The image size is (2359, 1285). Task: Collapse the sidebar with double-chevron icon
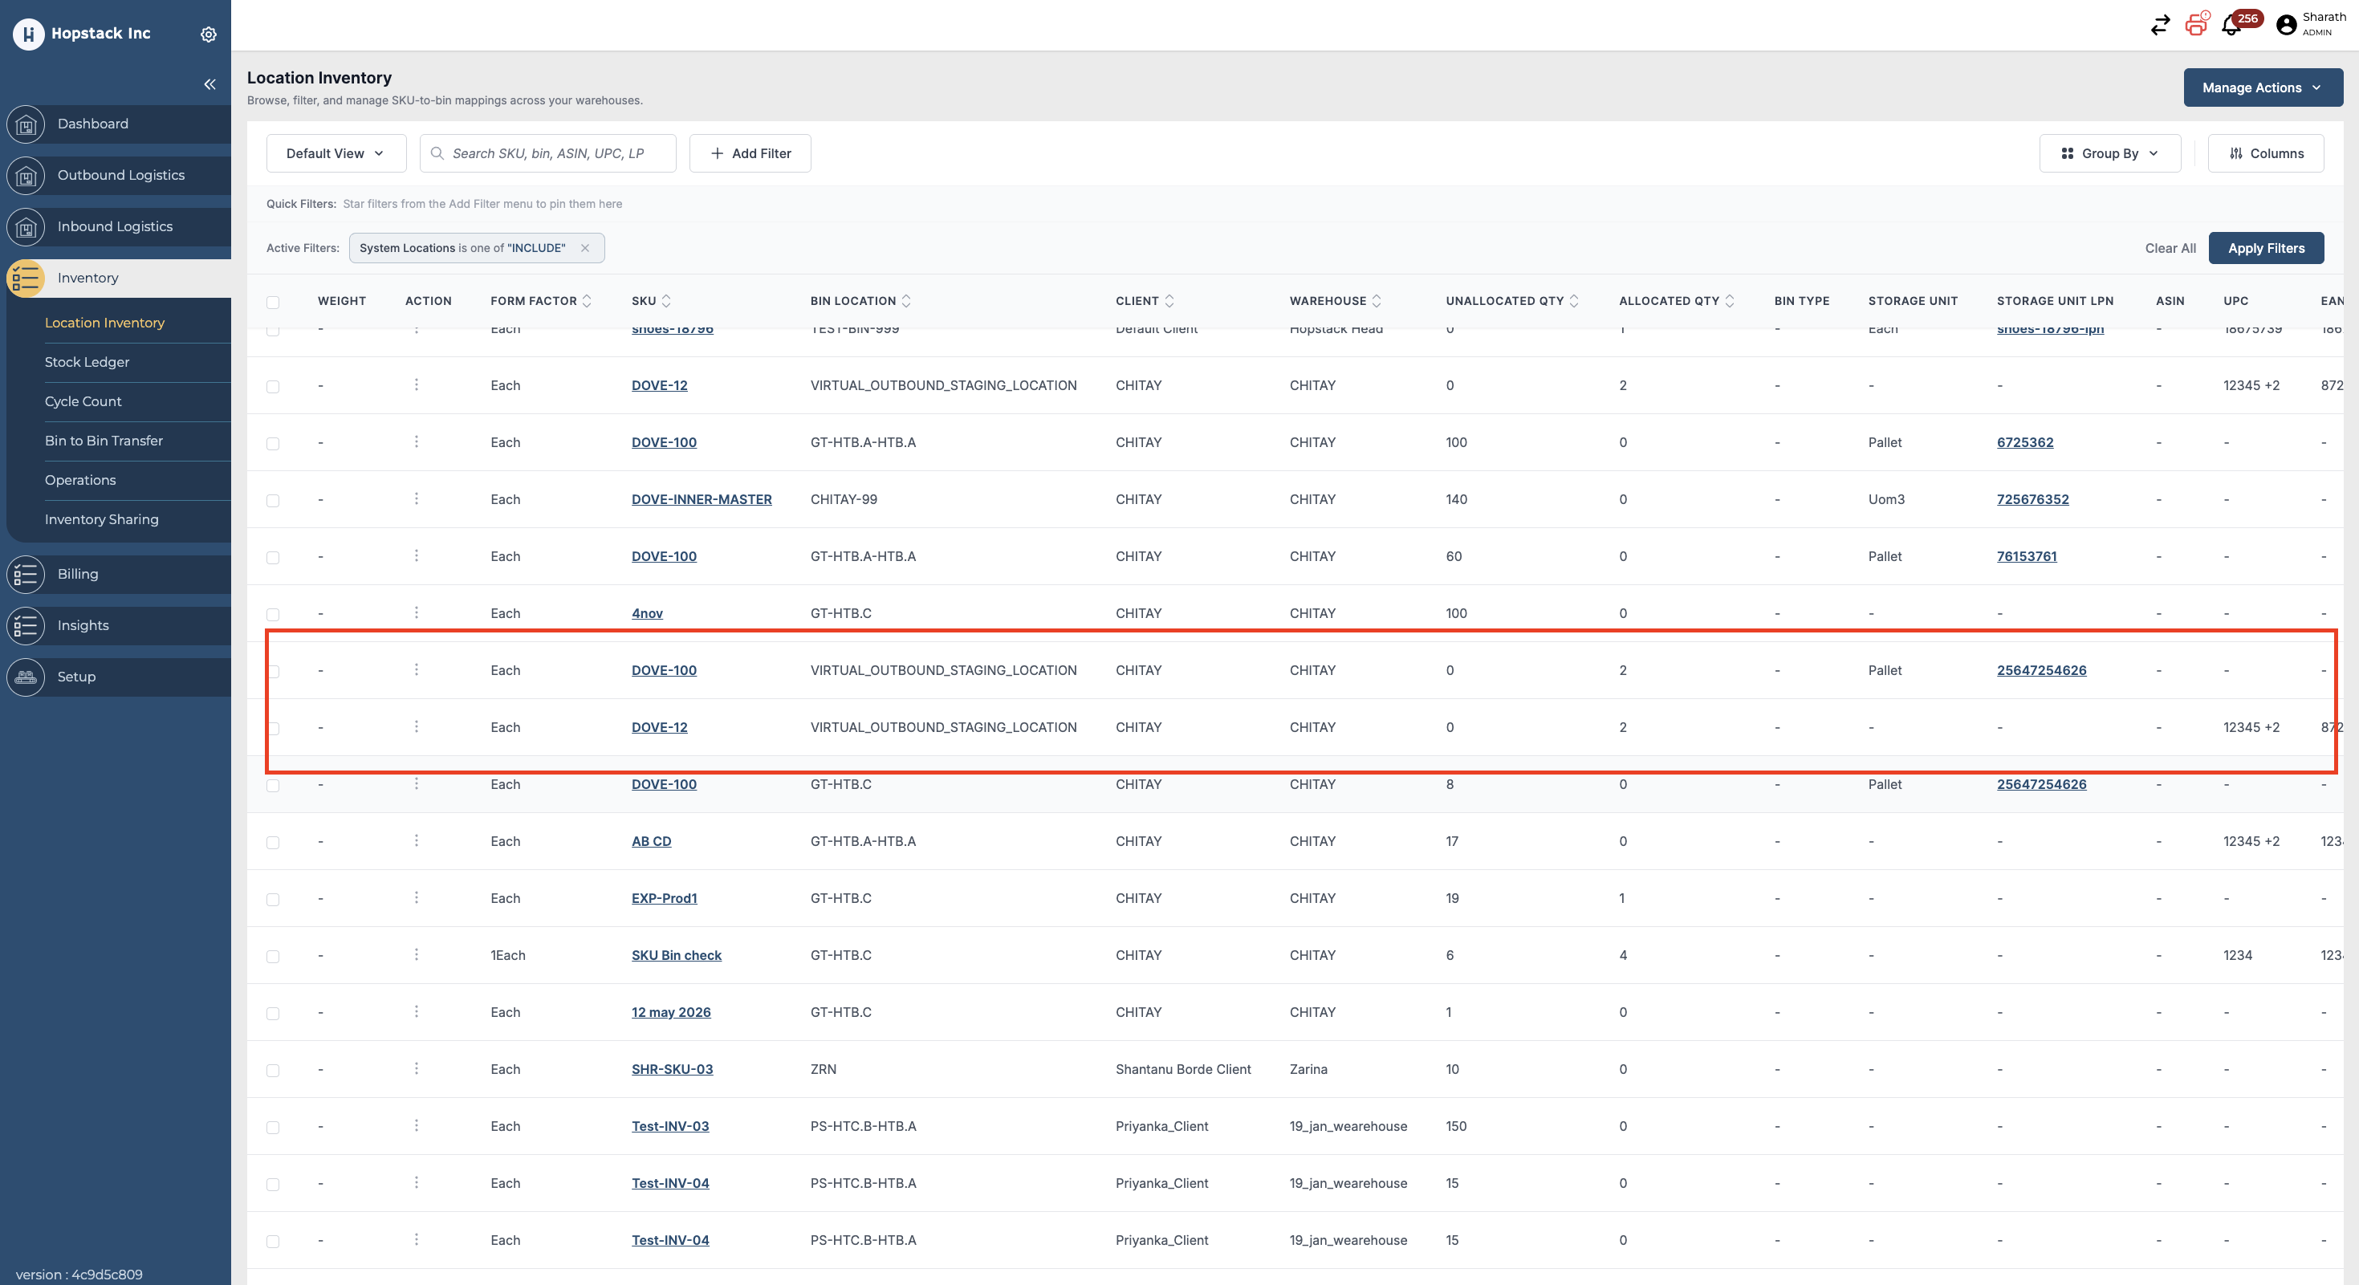[x=209, y=84]
